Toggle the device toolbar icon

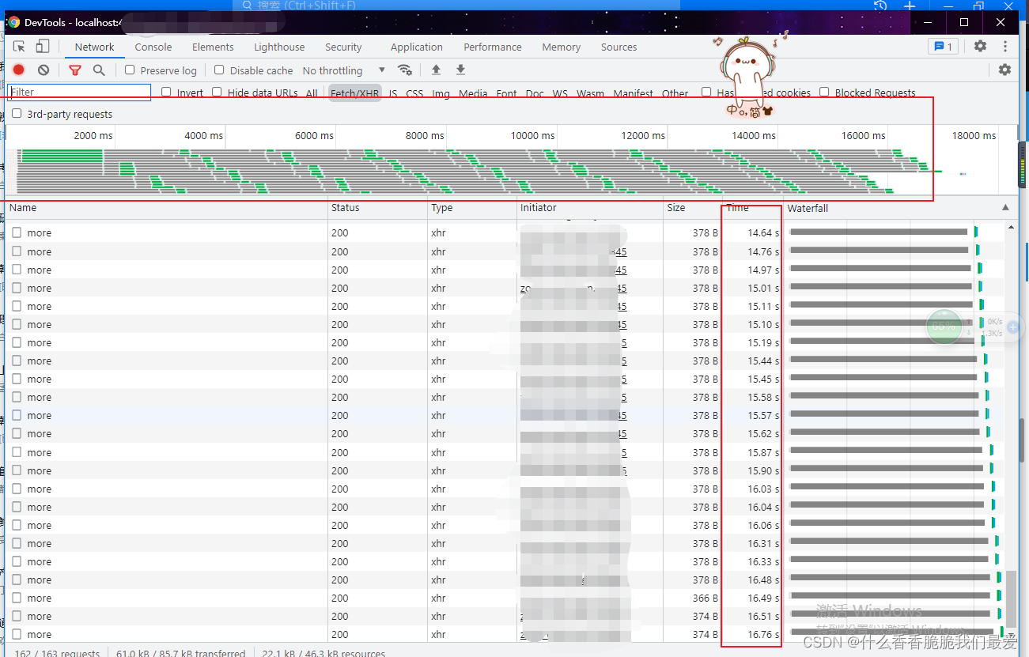[x=43, y=47]
